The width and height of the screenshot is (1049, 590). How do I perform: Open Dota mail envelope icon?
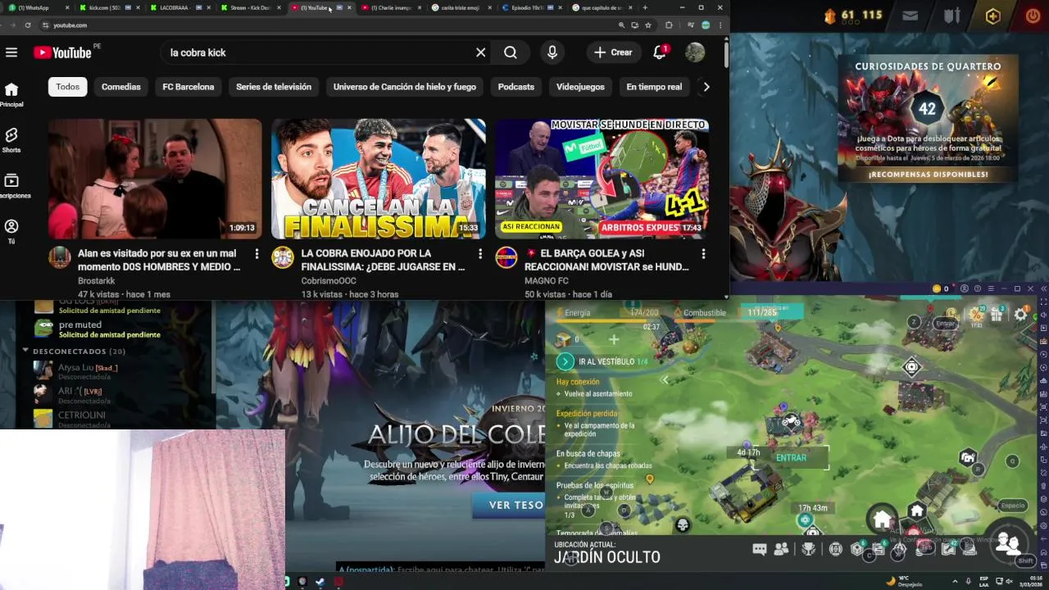[x=910, y=15]
